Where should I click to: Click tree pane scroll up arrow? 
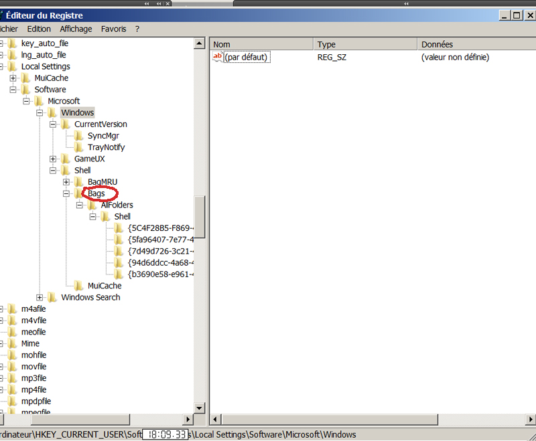click(199, 43)
